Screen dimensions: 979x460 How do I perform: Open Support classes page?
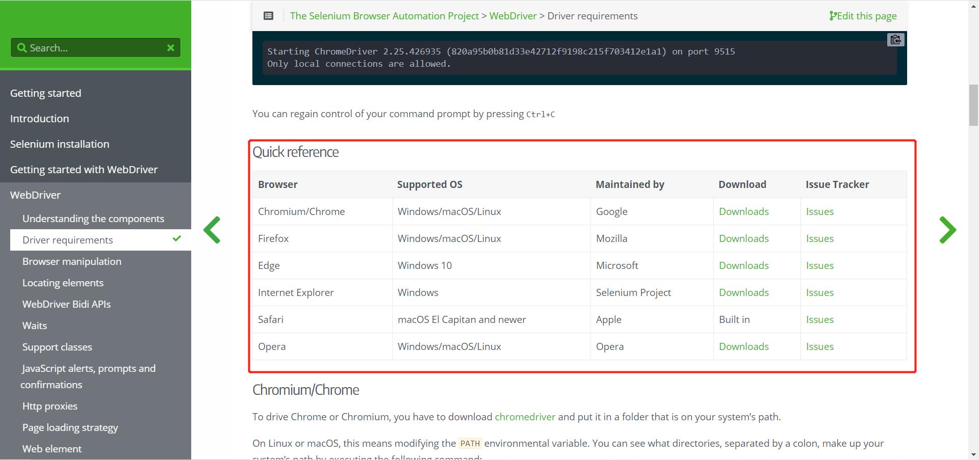click(x=57, y=347)
